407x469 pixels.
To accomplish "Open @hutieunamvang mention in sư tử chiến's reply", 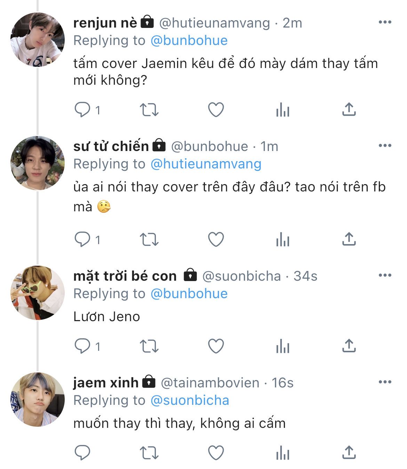I will [x=206, y=164].
